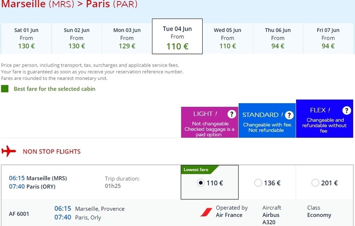Switch to Sun 02 Jun date tab
Image resolution: width=355 pixels, height=226 pixels.
(77, 38)
